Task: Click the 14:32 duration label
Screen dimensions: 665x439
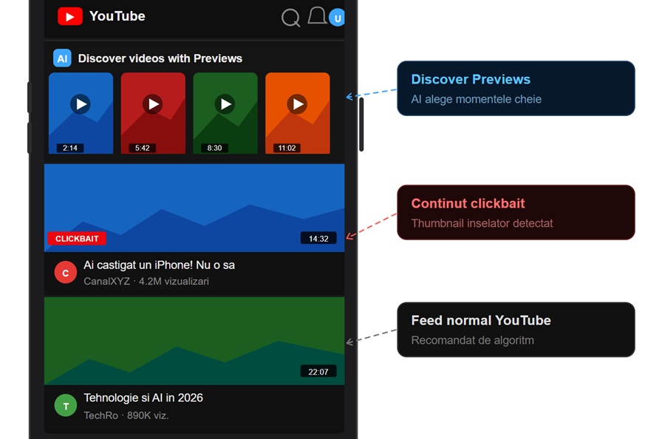Action: point(318,238)
